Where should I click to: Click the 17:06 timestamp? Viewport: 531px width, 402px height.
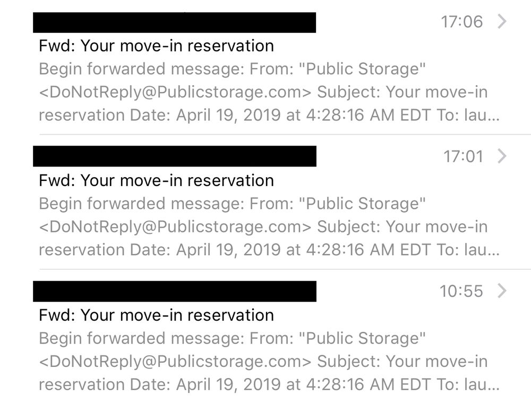462,22
